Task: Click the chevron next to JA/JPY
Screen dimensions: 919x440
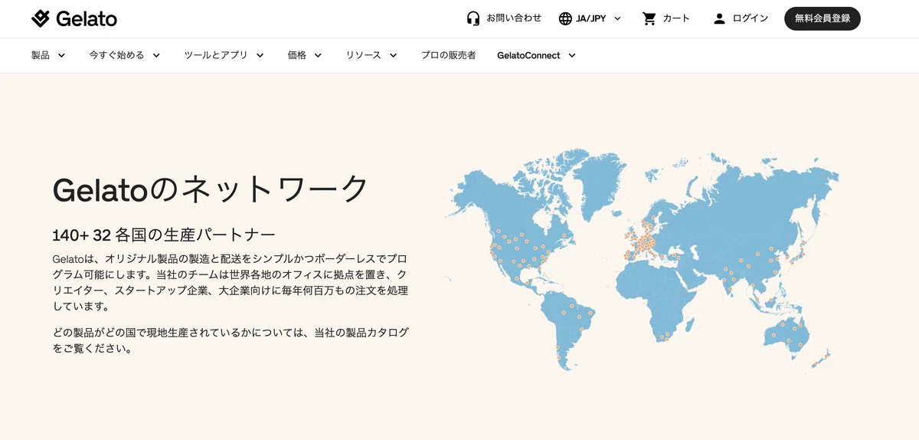Action: (617, 18)
